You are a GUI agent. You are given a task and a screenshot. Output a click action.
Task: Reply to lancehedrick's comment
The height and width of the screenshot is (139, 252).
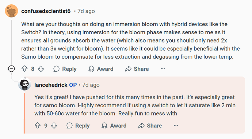[x=78, y=126]
